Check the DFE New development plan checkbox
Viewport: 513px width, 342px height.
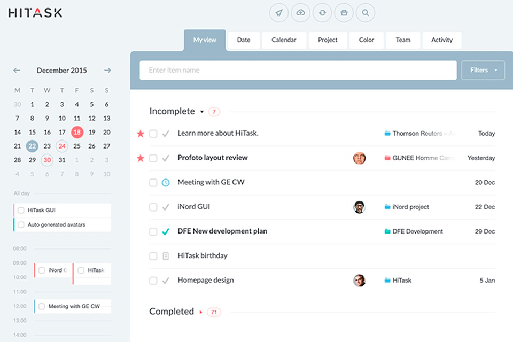[153, 232]
